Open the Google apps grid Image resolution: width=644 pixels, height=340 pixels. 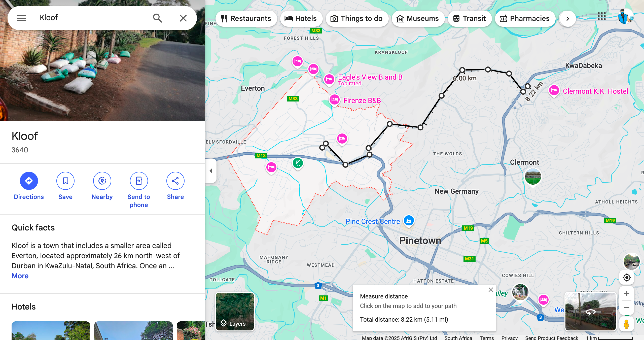[x=601, y=16]
